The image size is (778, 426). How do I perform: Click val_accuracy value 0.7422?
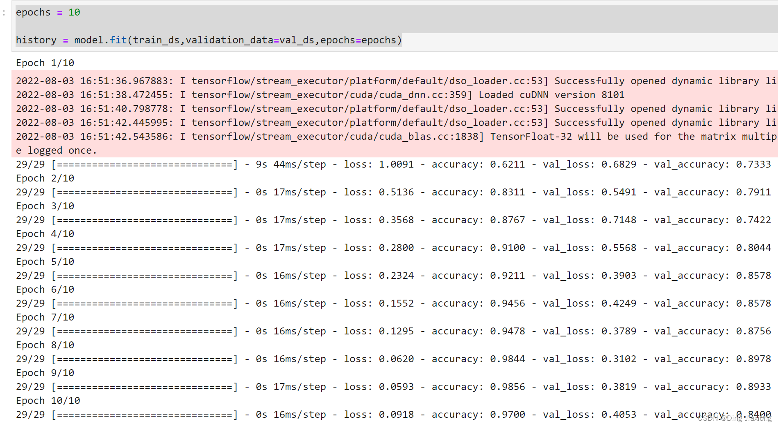coord(753,220)
